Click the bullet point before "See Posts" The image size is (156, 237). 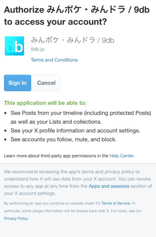click(x=6, y=113)
